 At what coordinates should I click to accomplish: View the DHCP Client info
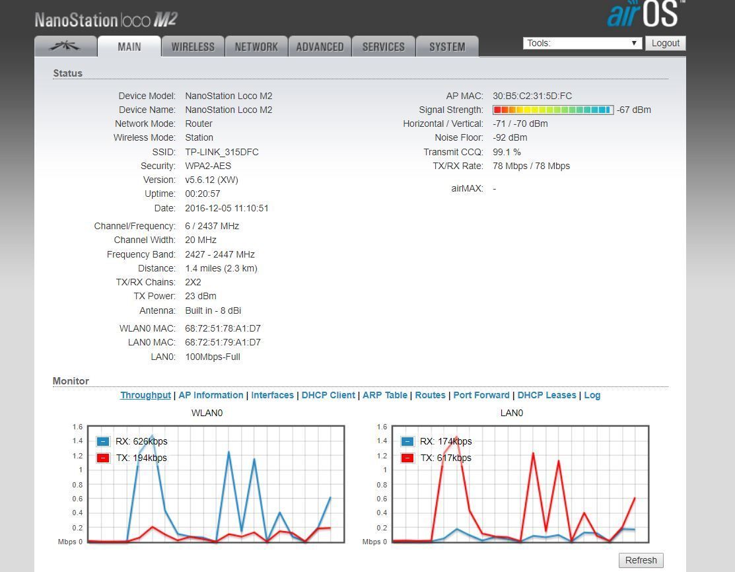pos(328,395)
